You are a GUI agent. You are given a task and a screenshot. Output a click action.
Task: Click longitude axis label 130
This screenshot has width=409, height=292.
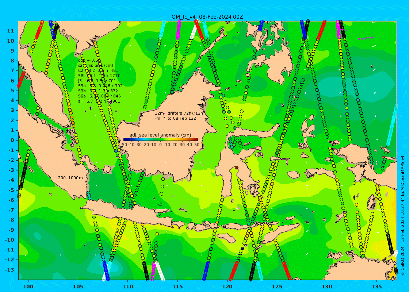click(x=327, y=287)
